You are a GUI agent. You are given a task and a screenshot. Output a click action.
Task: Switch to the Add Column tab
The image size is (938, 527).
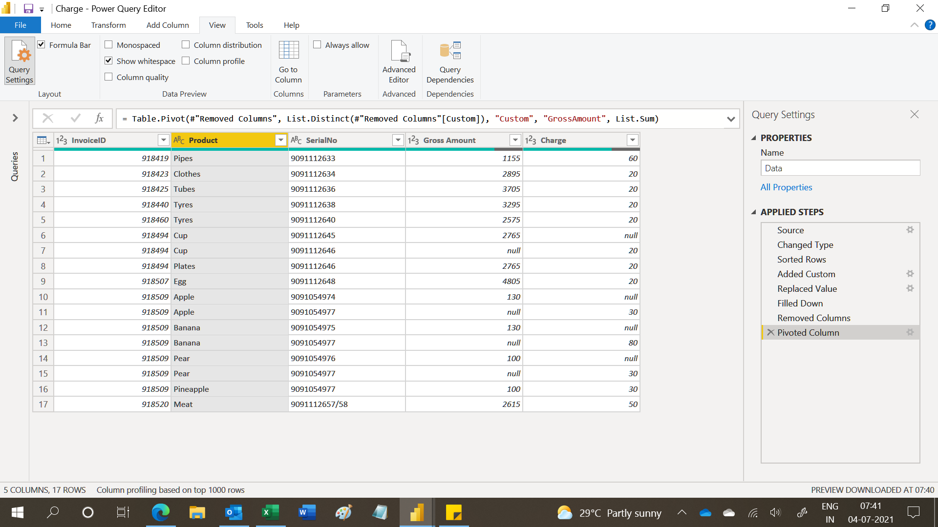click(x=168, y=25)
